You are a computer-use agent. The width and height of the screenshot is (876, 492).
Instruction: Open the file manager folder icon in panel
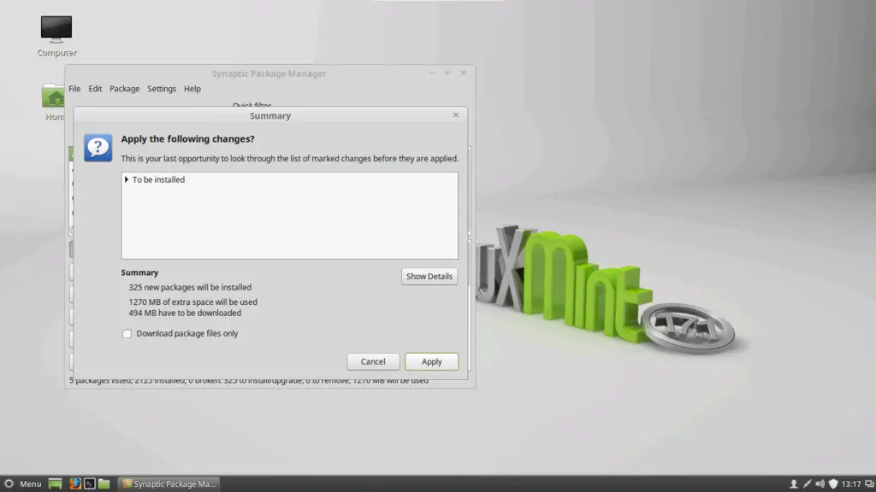tap(104, 483)
